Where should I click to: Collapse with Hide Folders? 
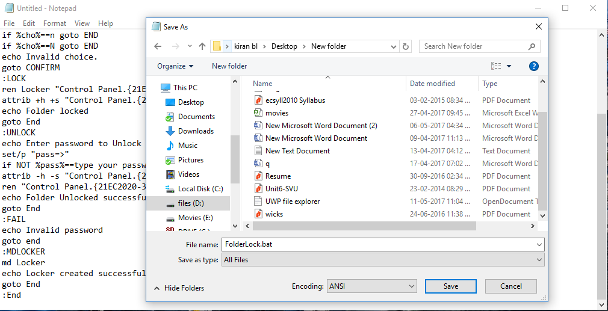179,288
